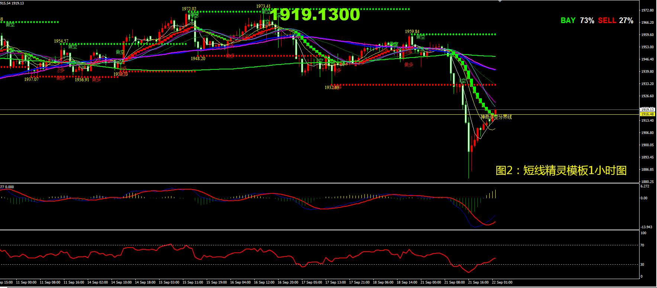Click 1913.40 on the price axis
The width and height of the screenshot is (657, 288).
[x=648, y=121]
